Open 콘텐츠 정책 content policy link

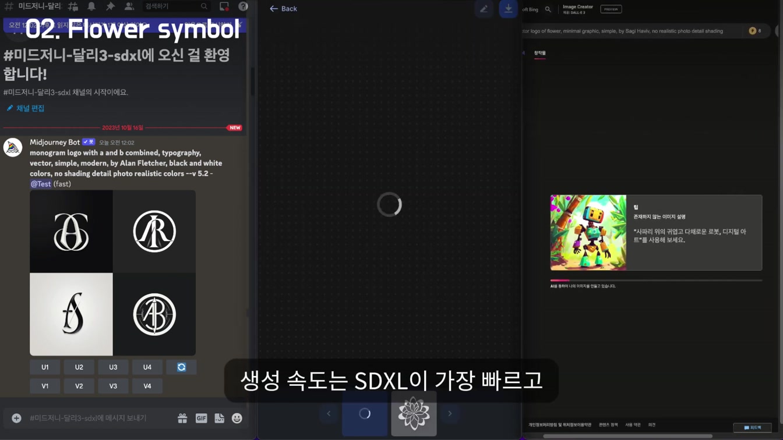tap(608, 425)
